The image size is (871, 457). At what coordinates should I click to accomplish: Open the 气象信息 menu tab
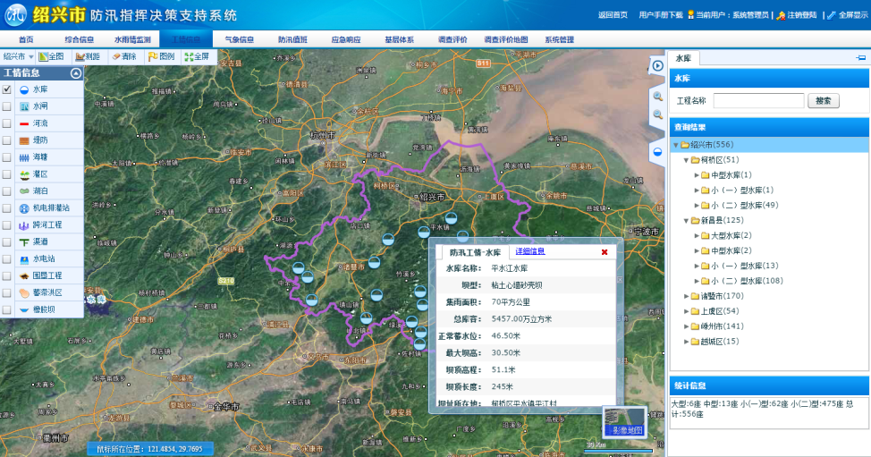[239, 39]
